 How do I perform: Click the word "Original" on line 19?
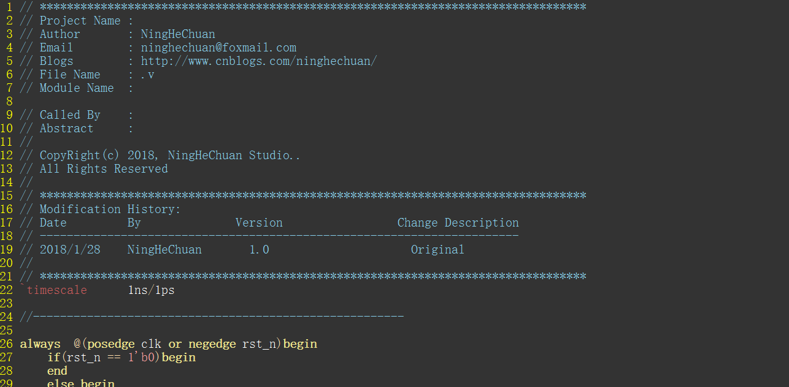(437, 250)
